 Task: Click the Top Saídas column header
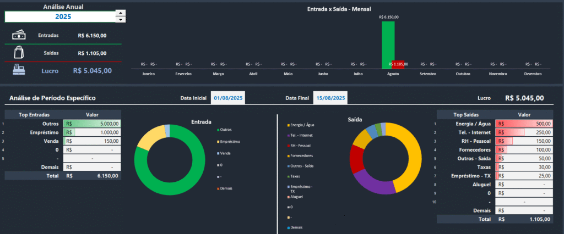click(x=465, y=115)
